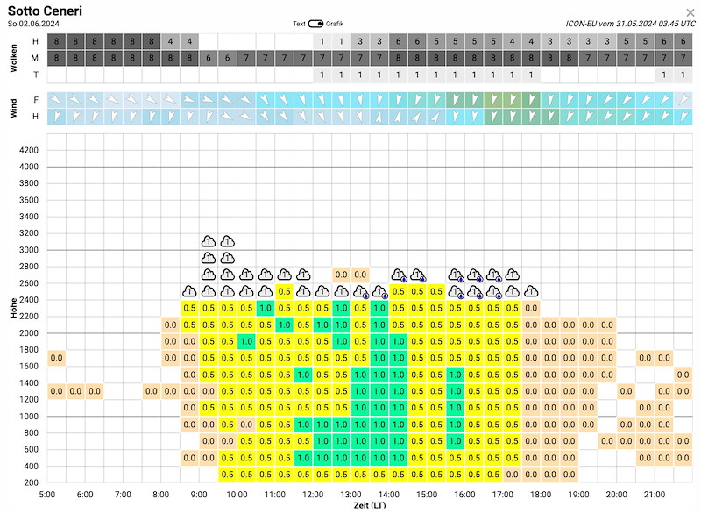The image size is (701, 514).
Task: Click the first wind arrow in row F
Action: (56, 100)
